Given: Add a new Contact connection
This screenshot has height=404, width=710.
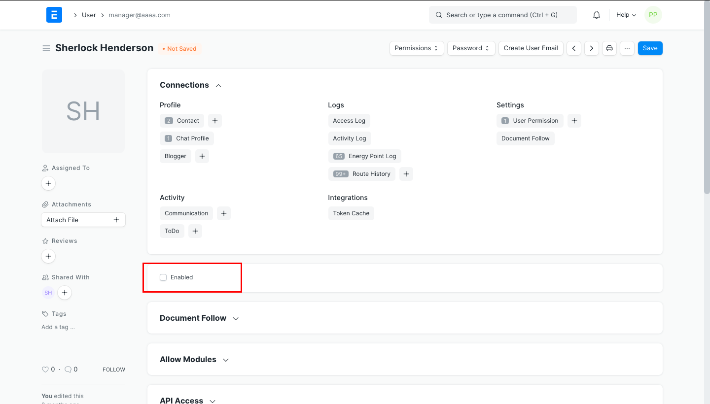Looking at the screenshot, I should click(x=215, y=121).
